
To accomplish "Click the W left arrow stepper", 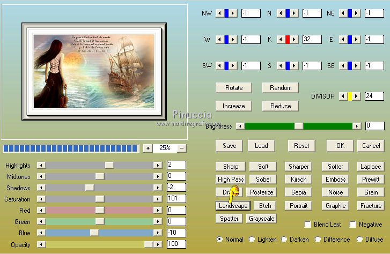I will pyautogui.click(x=220, y=39).
